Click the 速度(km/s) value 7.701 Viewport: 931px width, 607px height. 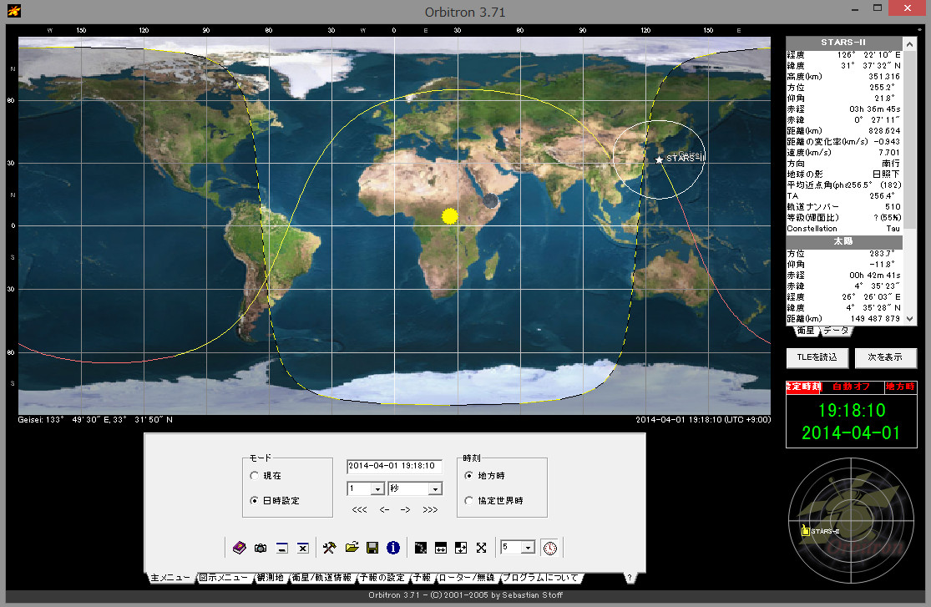click(x=889, y=153)
